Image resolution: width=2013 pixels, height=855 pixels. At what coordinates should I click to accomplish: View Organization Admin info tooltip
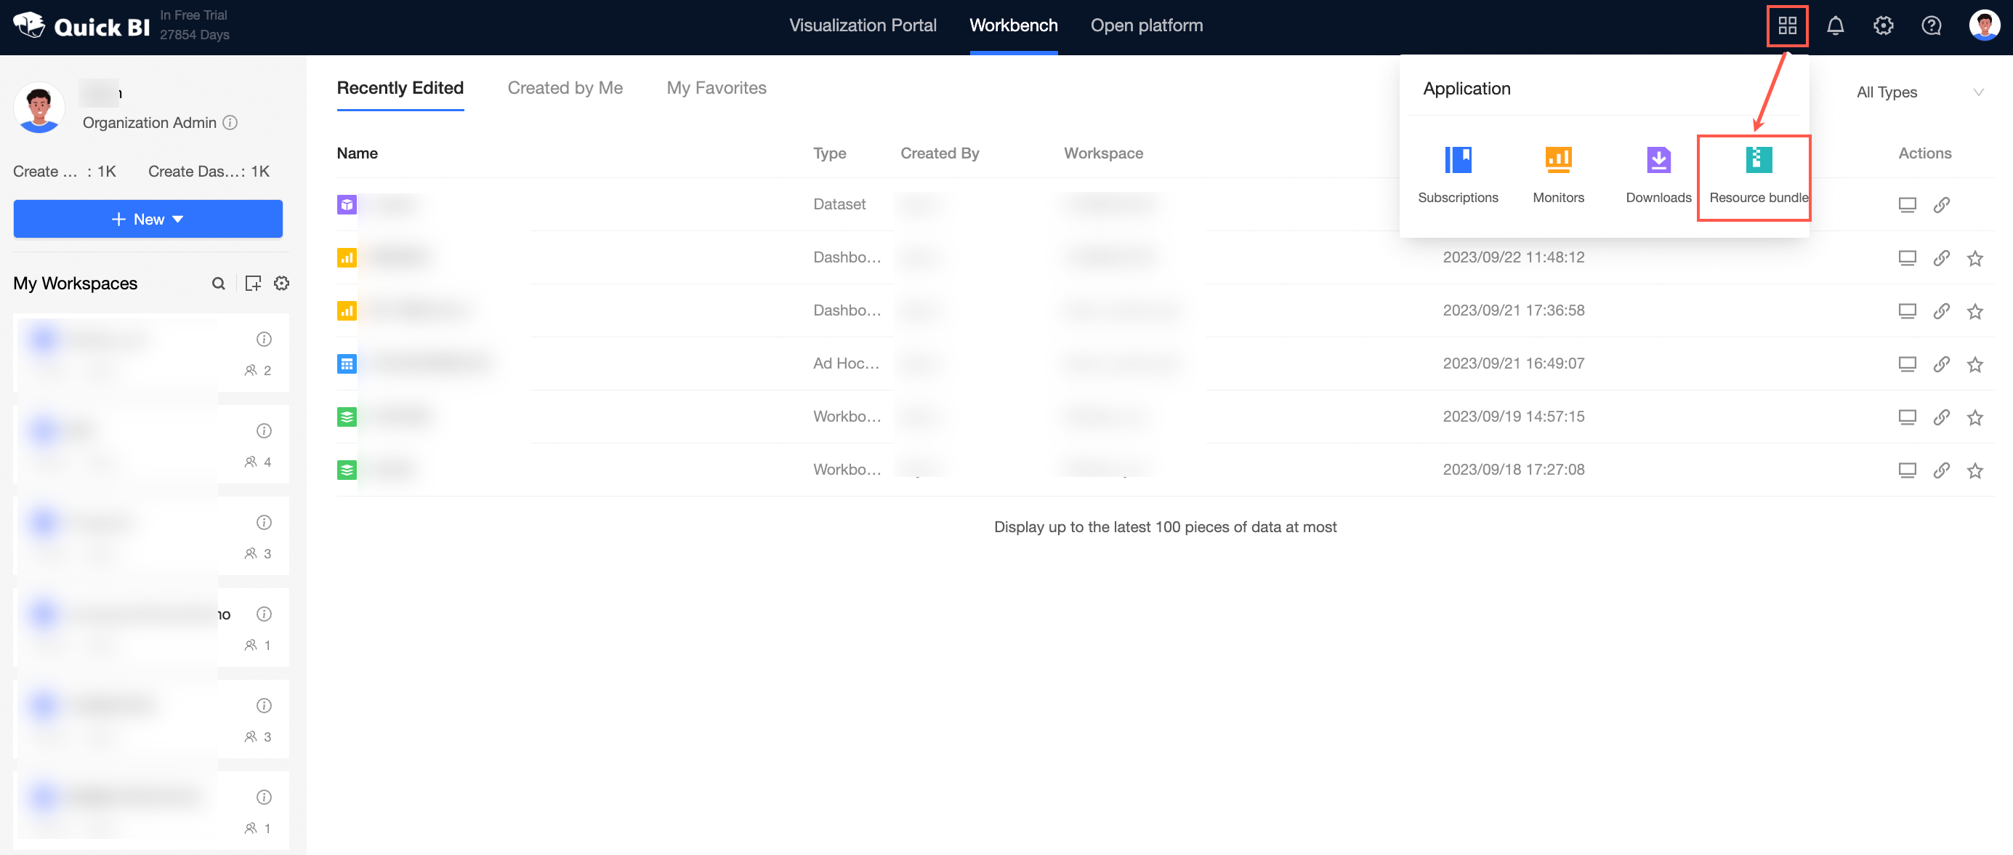tap(230, 123)
